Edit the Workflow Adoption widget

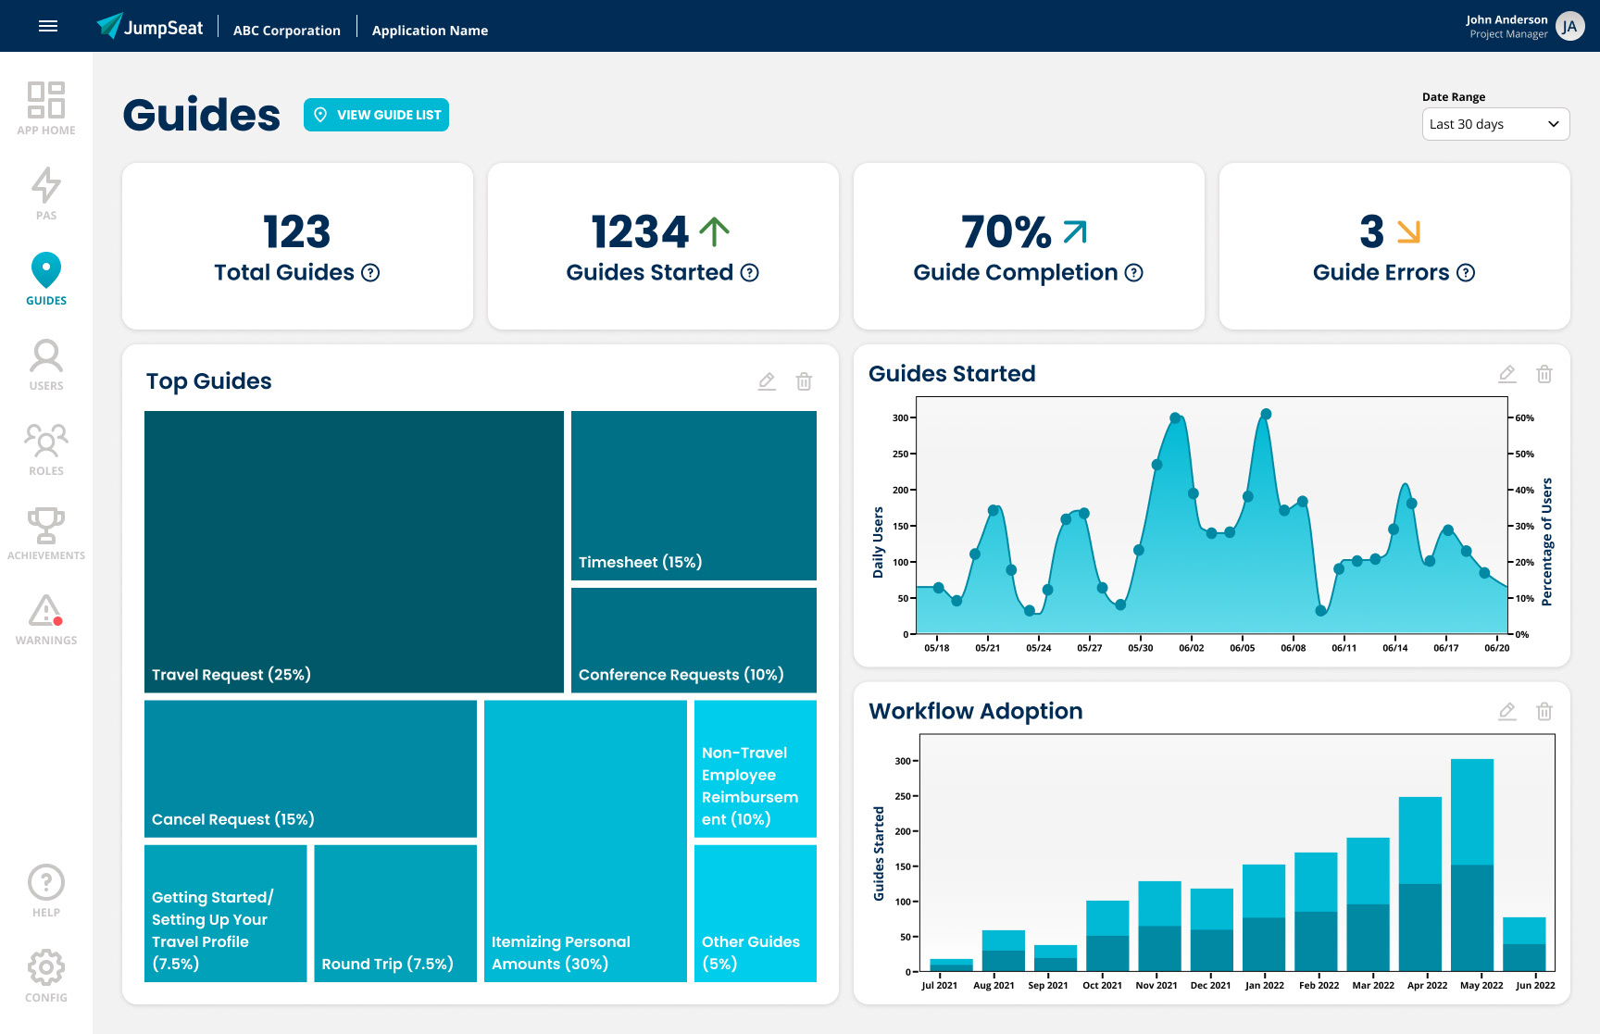coord(1507,711)
